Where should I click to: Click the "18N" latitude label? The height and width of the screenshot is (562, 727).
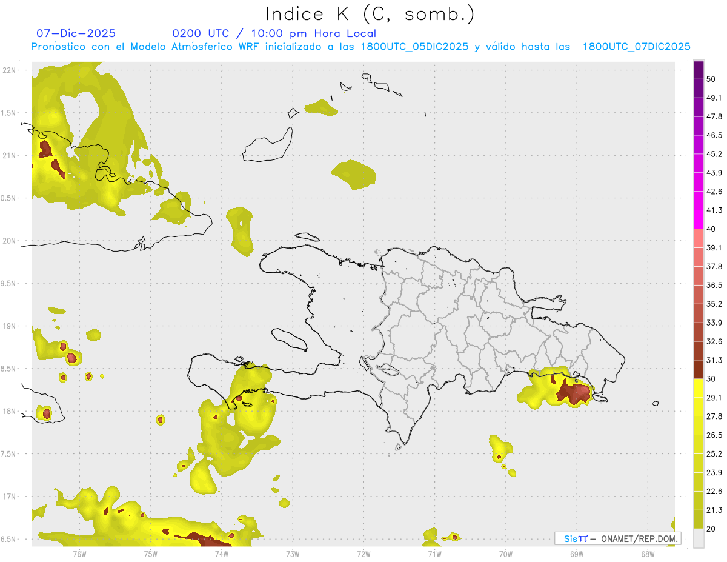[x=9, y=411]
